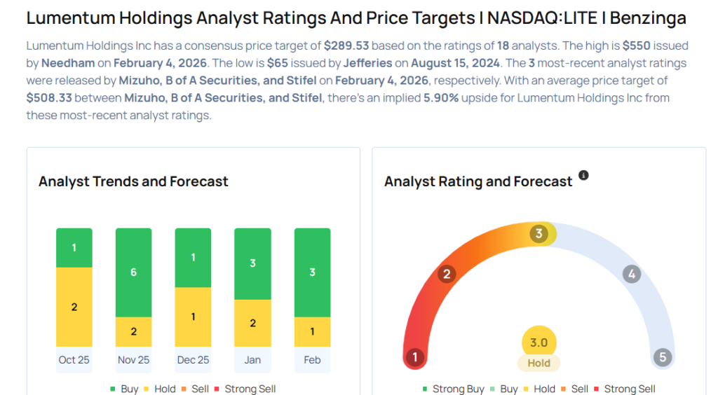Click gauge marker number 4
Image resolution: width=718 pixels, height=395 pixels.
(x=631, y=274)
